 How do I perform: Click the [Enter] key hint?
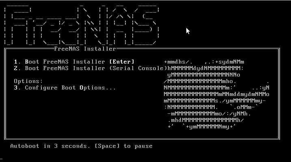pos(122,62)
